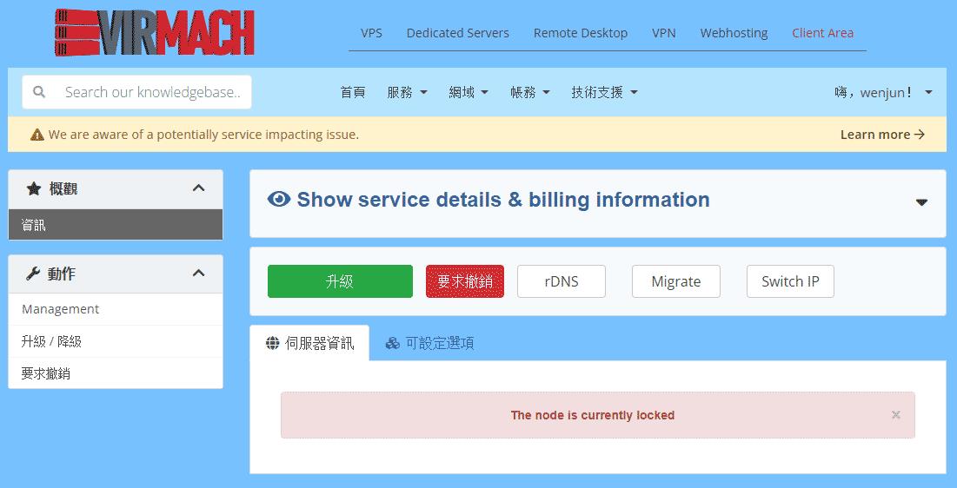957x488 pixels.
Task: Dismiss the node locked alert
Action: pos(895,415)
